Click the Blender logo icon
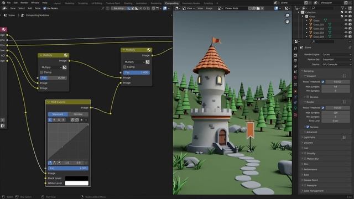Image resolution: width=354 pixels, height=199 pixels. click(x=3, y=3)
